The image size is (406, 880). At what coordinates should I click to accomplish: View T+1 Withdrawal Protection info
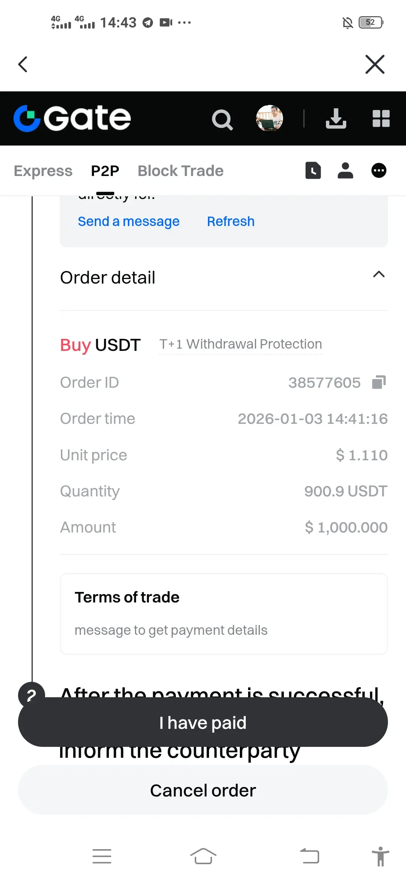[x=241, y=344]
